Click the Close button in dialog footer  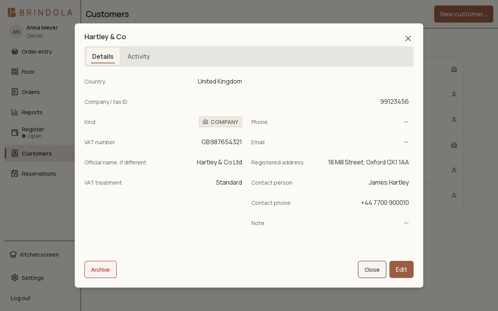(372, 269)
